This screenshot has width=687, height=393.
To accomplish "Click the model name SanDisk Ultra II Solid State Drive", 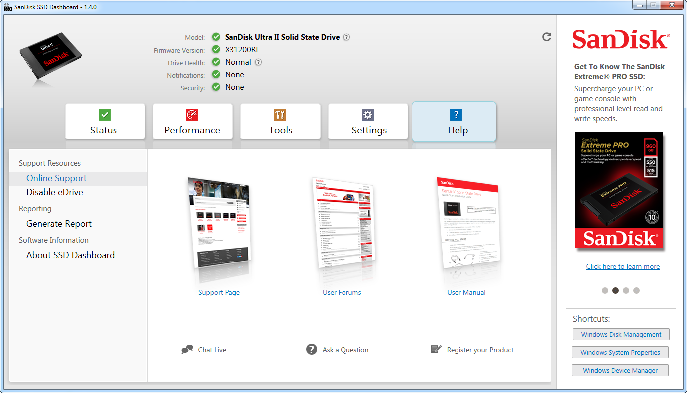I will (x=282, y=37).
